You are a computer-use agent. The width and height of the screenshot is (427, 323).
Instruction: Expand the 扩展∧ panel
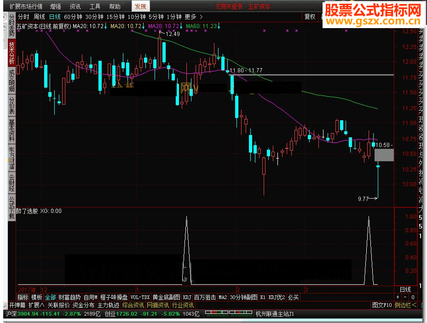click(x=36, y=305)
